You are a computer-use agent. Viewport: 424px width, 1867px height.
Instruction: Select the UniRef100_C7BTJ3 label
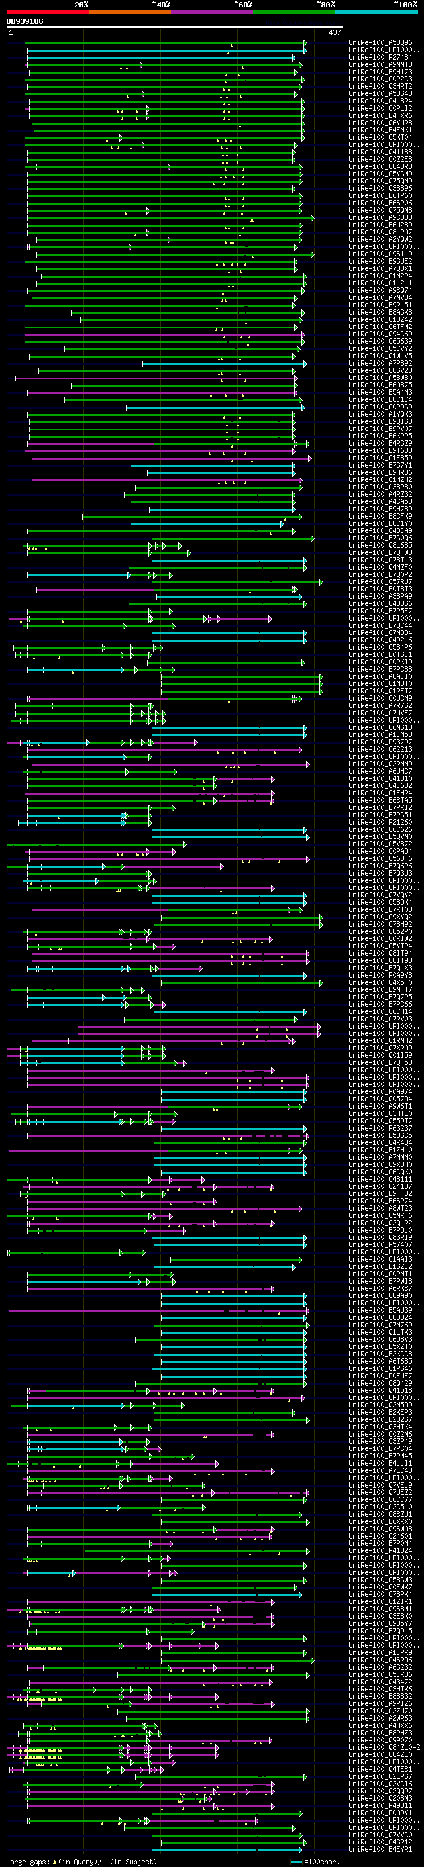click(x=380, y=560)
